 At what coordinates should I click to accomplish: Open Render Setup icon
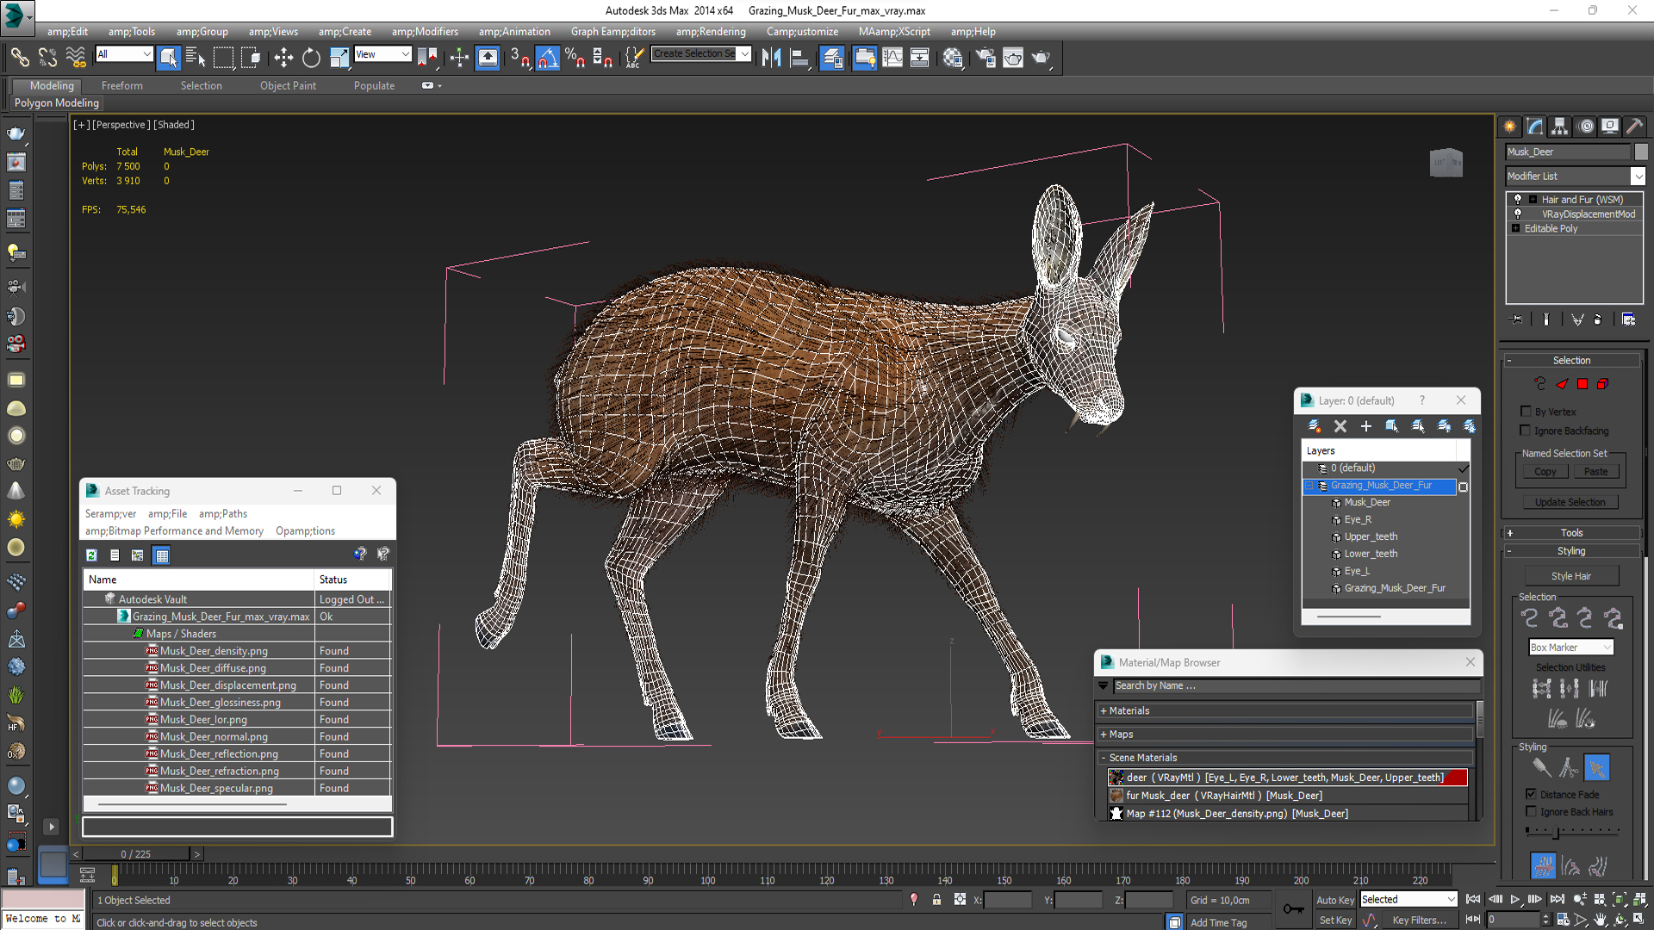click(986, 58)
